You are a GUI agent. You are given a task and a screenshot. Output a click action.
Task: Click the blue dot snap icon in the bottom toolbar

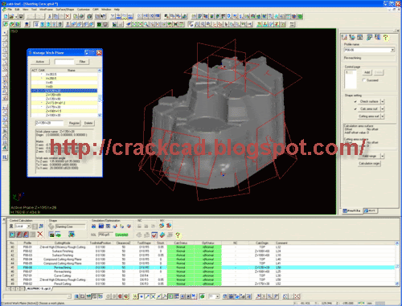142,296
